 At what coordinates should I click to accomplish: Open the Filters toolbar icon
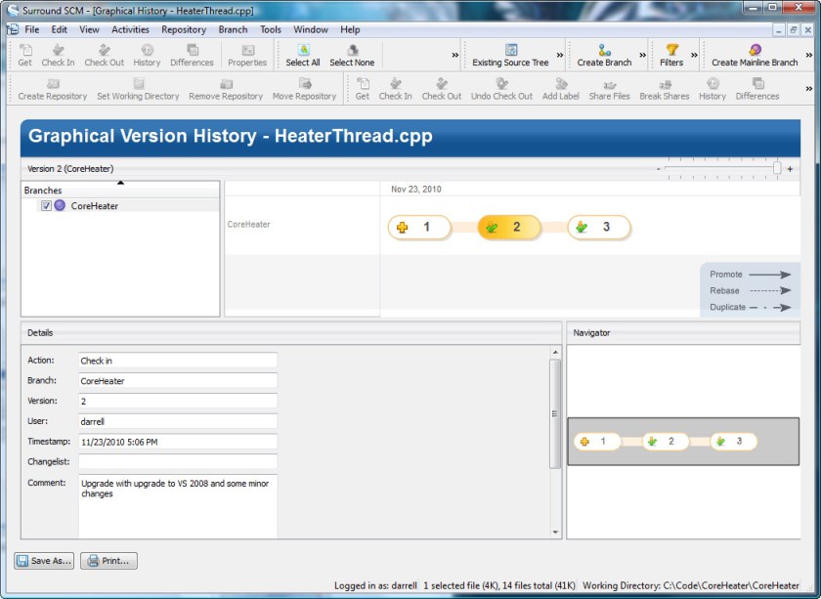671,50
